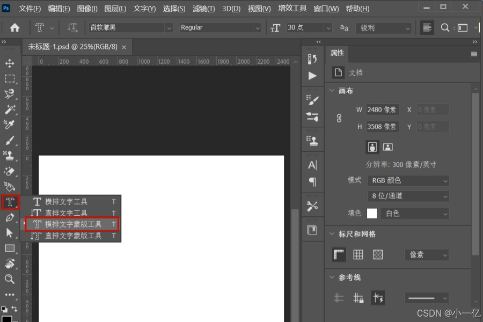This screenshot has height=322, width=483.
Task: Select the Paint Bucket tool
Action: (10, 186)
